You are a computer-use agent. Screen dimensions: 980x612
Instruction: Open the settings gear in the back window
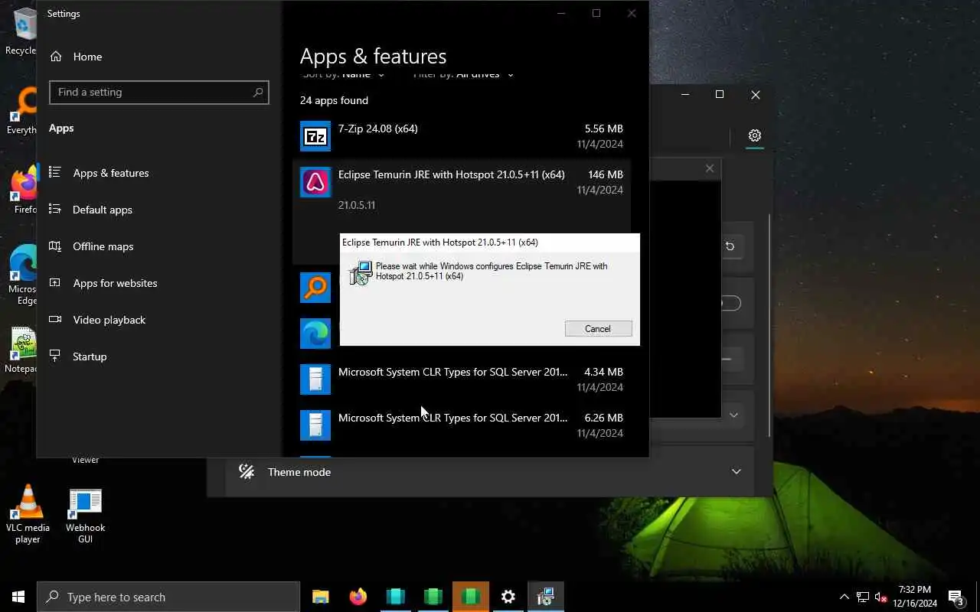pos(755,135)
